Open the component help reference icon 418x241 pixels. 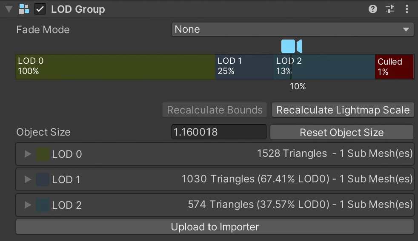[373, 9]
